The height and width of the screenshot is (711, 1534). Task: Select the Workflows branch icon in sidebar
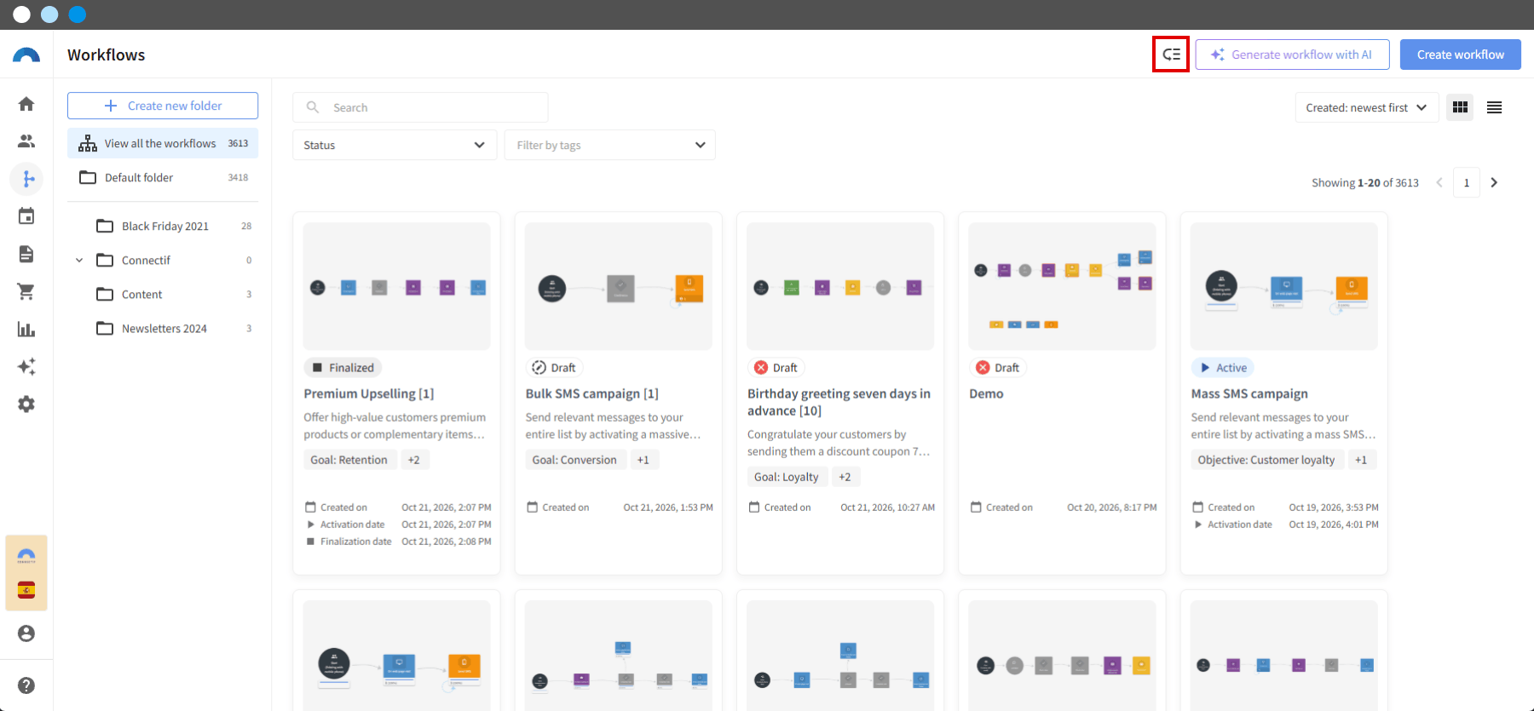click(26, 179)
